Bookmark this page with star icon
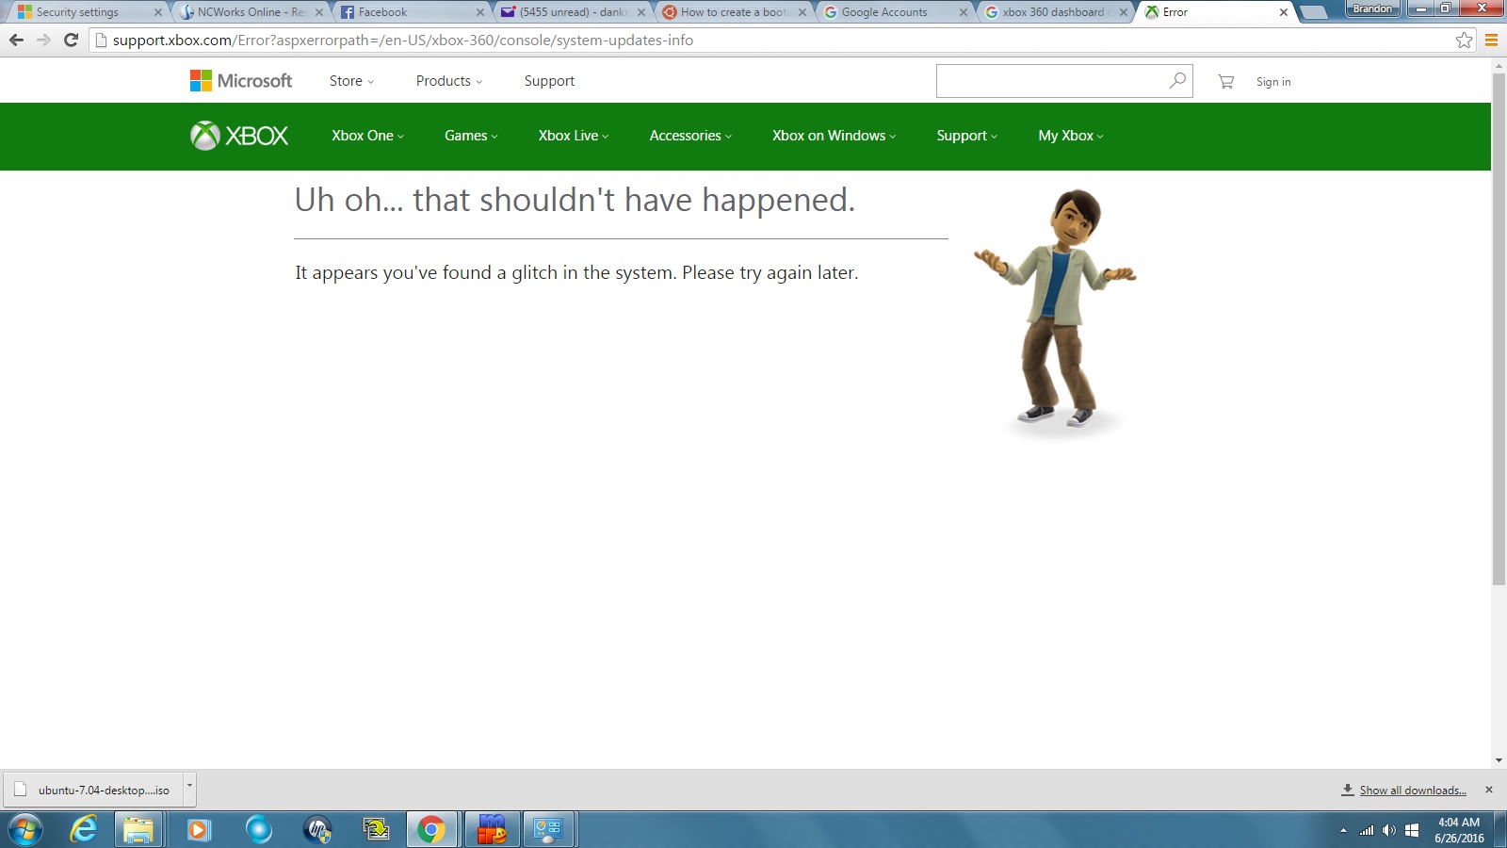1507x848 pixels. click(x=1464, y=40)
